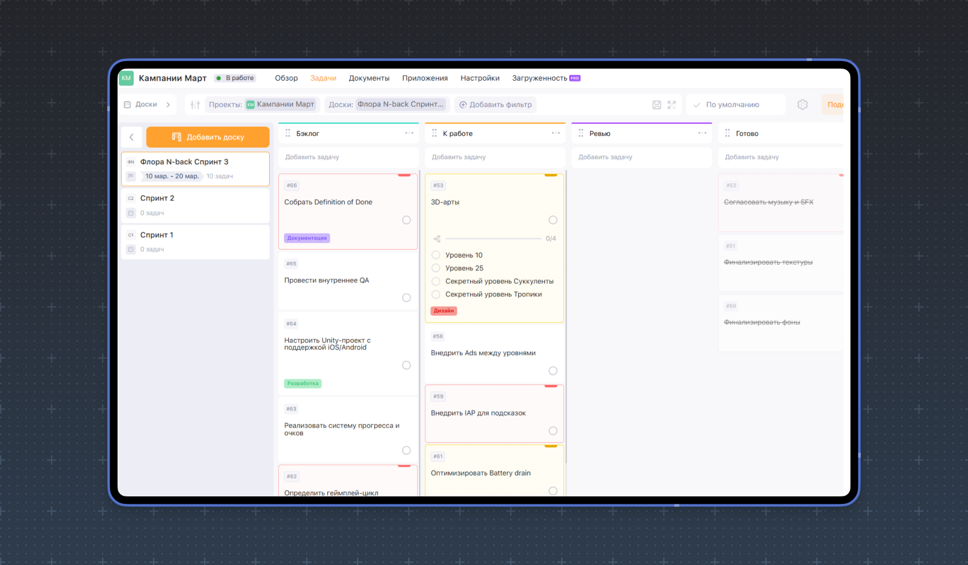Check off the Секретный уровень Тропики subtask

[436, 294]
